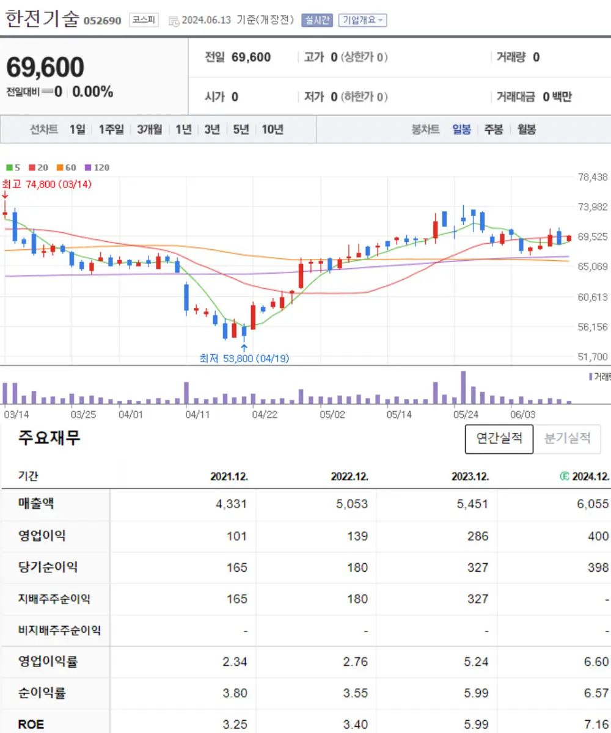The height and width of the screenshot is (733, 611).
Task: Click the 2021 순이익률 value 3.80
Action: point(235,693)
